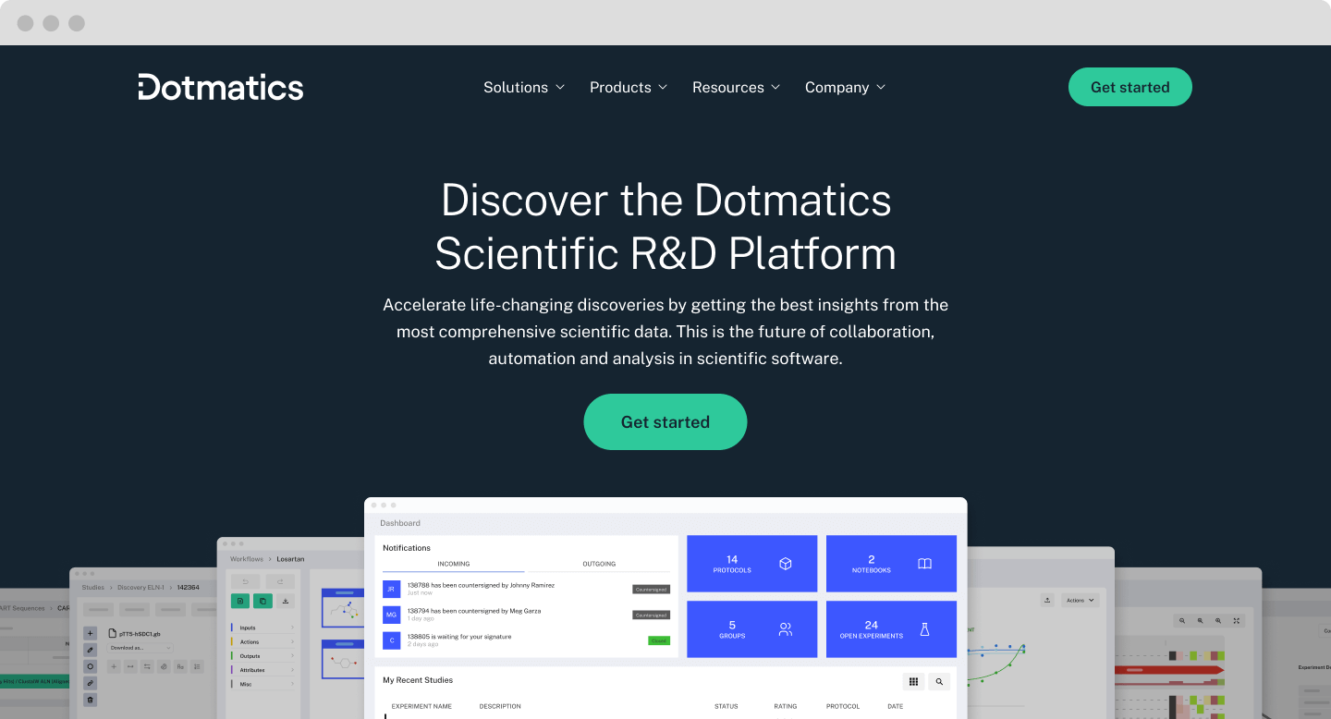Click the flask icon on Open Experiments card
The width and height of the screenshot is (1331, 719).
pos(924,629)
